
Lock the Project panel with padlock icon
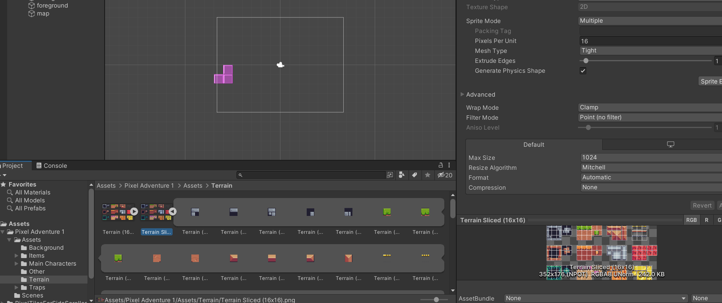click(x=441, y=165)
